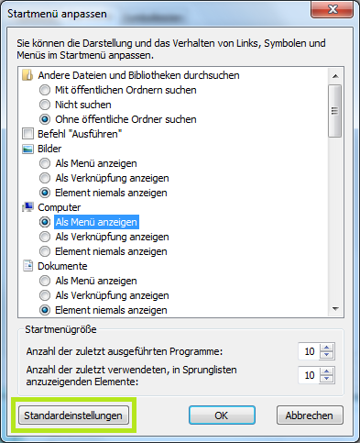Click the Dokumente list heading
This screenshot has height=443, width=360.
pyautogui.click(x=62, y=266)
